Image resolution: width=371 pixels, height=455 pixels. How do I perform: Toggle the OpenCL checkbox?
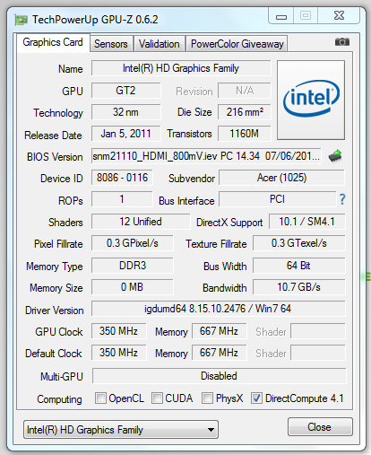(100, 398)
